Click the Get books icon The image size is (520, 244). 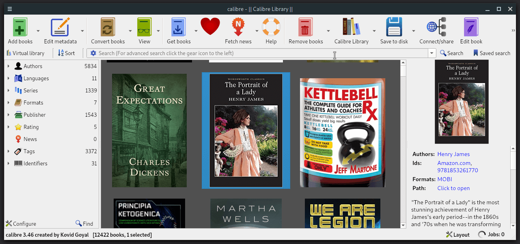point(178,28)
